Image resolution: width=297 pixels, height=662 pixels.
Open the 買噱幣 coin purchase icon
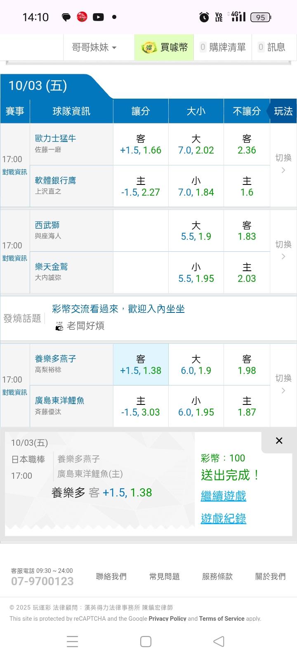tap(148, 47)
